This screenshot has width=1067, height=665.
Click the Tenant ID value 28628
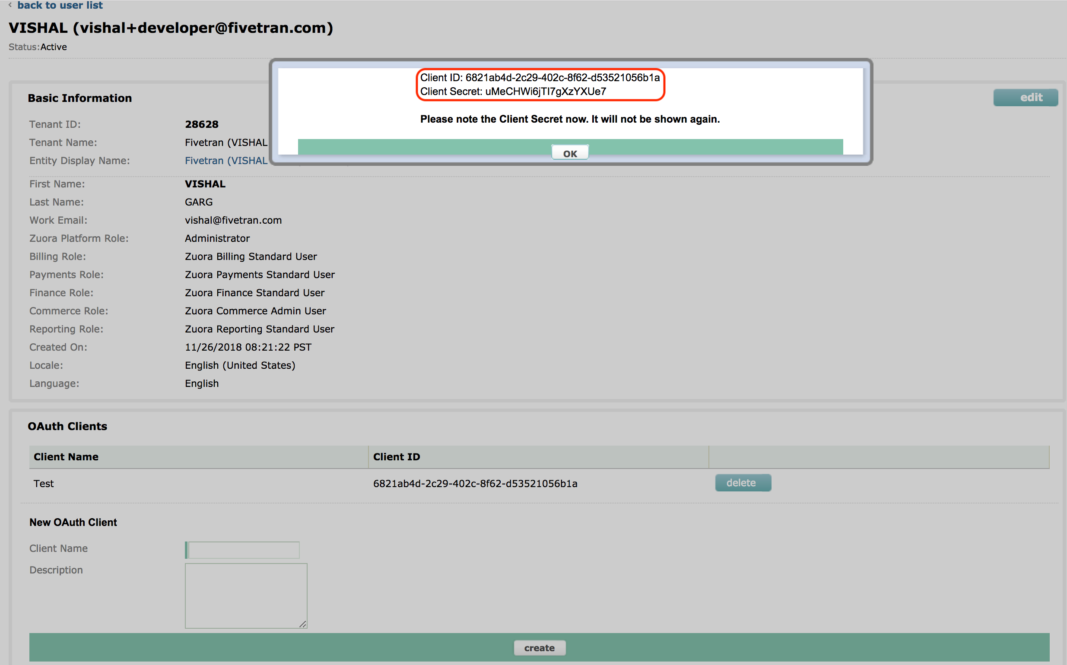click(x=201, y=124)
